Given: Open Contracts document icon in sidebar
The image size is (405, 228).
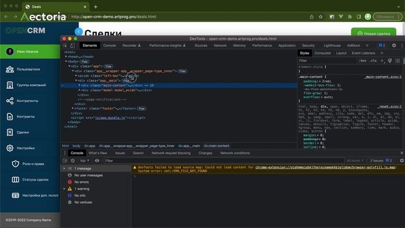Looking at the screenshot, I should (10, 117).
